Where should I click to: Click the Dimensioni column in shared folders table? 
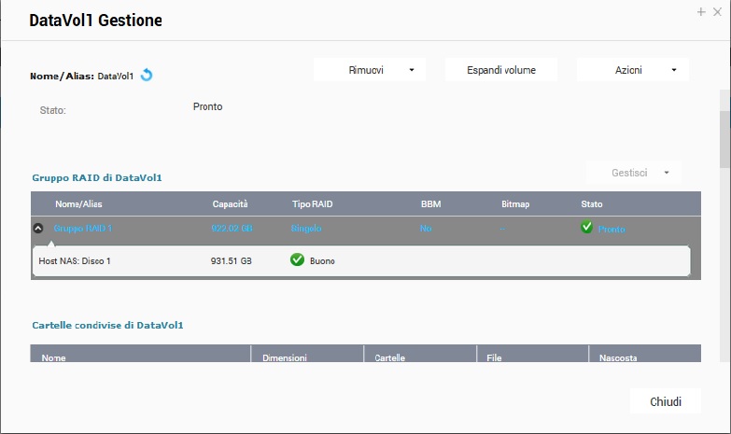coord(285,357)
